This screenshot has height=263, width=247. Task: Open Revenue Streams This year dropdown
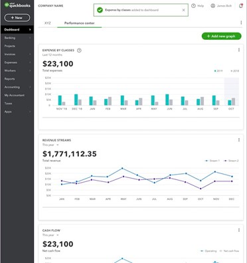(x=50, y=145)
